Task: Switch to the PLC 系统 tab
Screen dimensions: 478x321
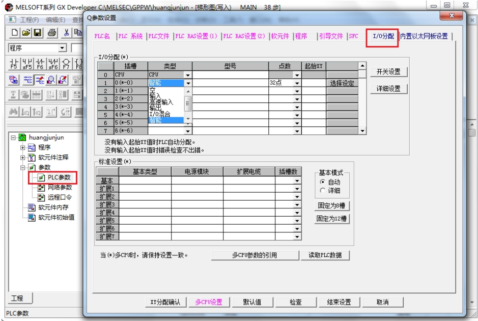Action: (130, 36)
